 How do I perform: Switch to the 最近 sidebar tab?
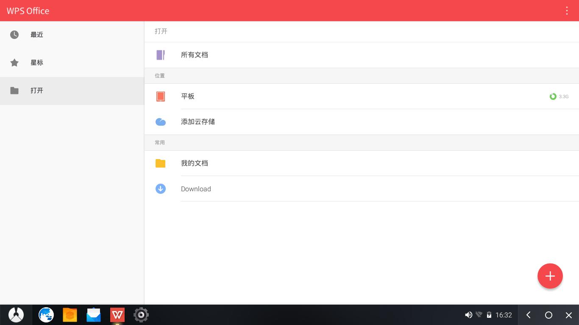click(72, 35)
